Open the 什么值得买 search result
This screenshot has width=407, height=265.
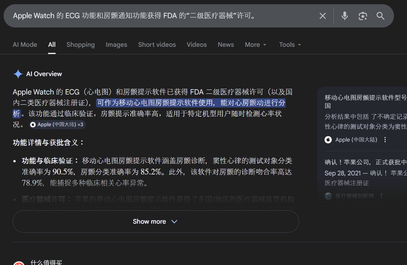point(46,263)
